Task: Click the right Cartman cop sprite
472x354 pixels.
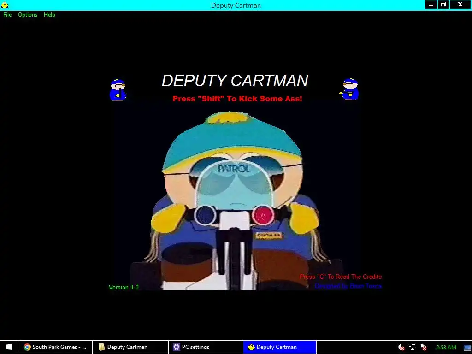Action: (349, 89)
